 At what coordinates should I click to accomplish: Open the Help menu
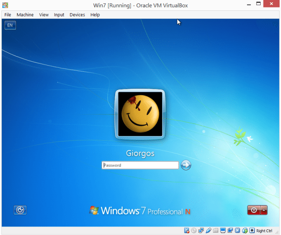coord(95,15)
